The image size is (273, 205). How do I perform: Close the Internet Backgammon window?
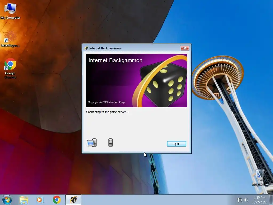(x=185, y=48)
